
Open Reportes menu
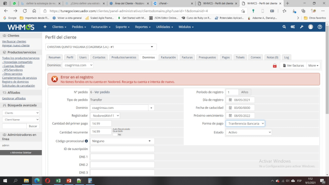[x=143, y=27]
